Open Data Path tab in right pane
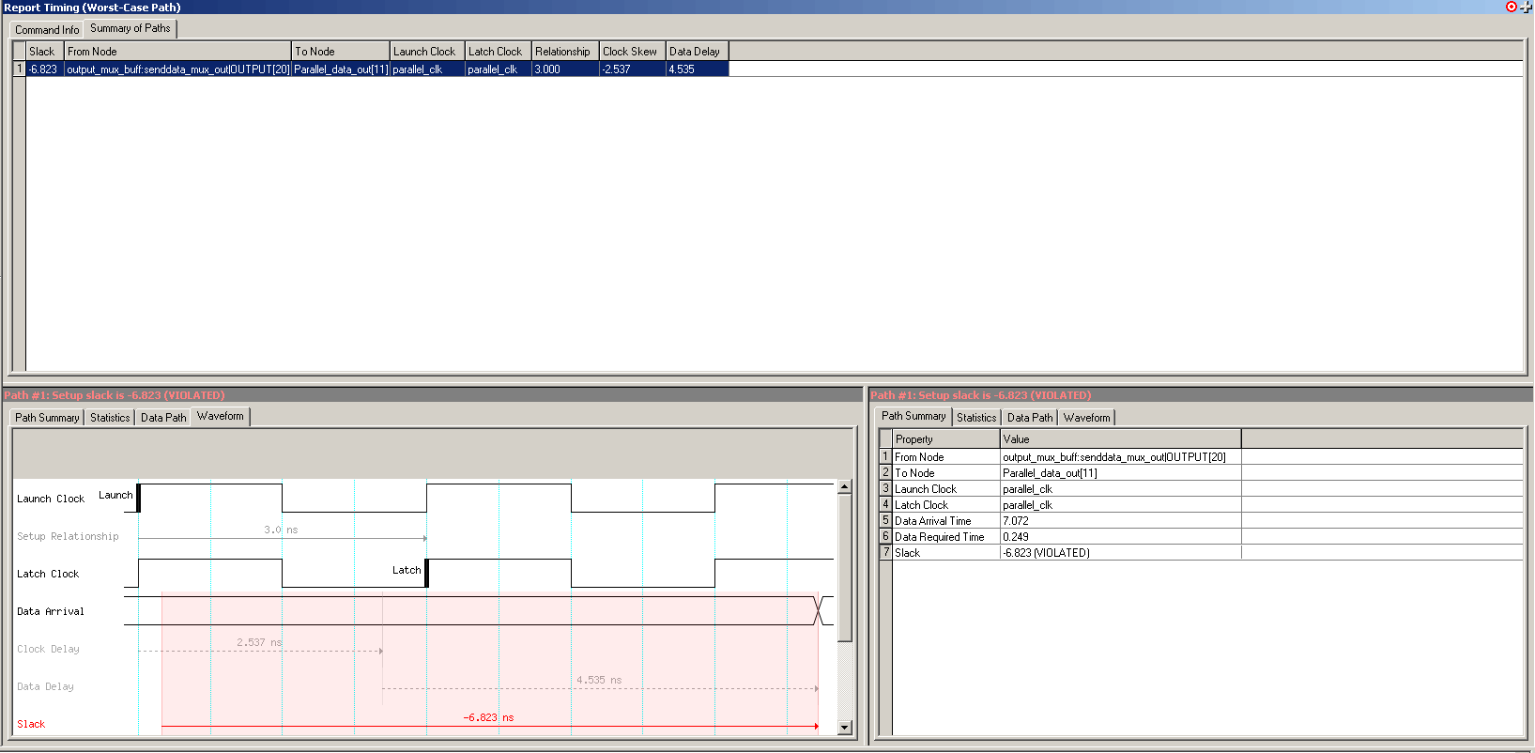Screen dimensions: 1535x753 point(1030,418)
